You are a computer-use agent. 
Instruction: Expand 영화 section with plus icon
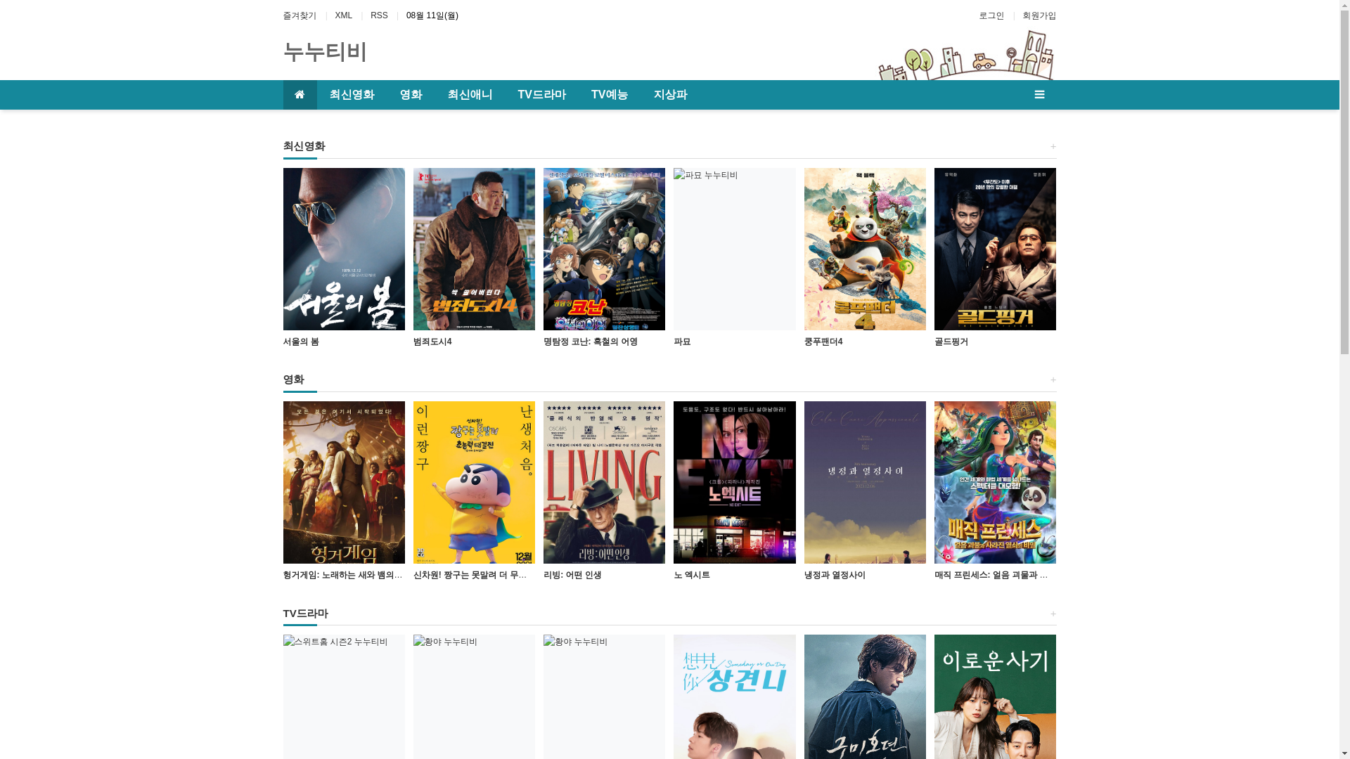point(1053,379)
